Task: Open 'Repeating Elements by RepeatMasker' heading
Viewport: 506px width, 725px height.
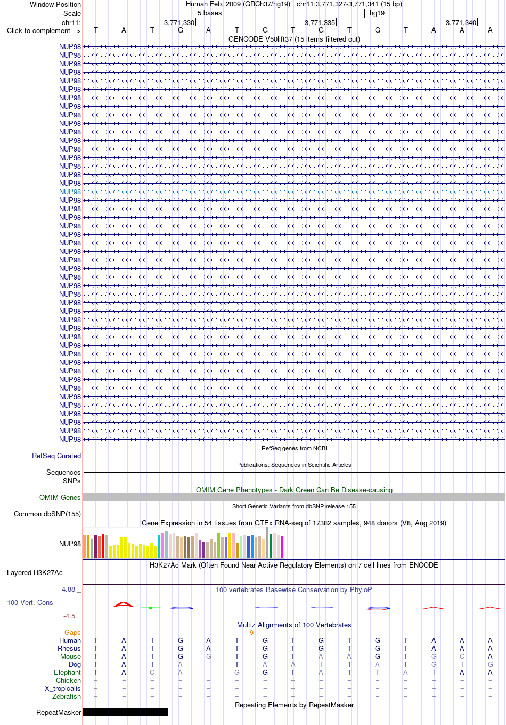Action: (294, 705)
